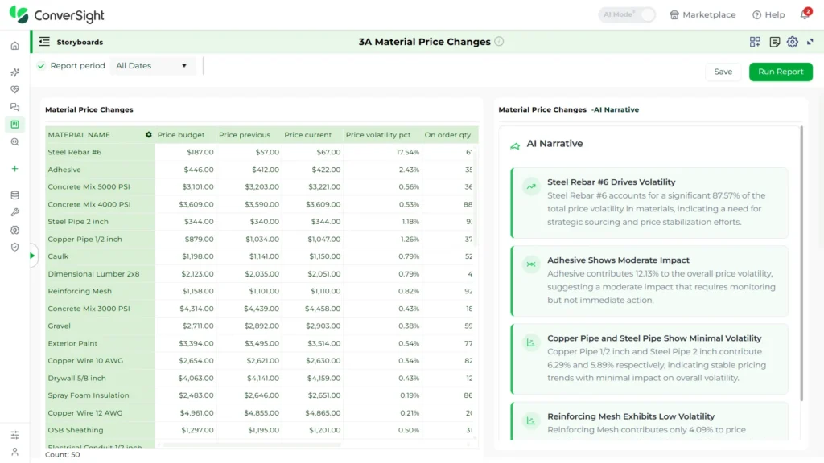Select the Steel Rebar #6 row name
Image resolution: width=824 pixels, height=463 pixels.
pos(75,152)
